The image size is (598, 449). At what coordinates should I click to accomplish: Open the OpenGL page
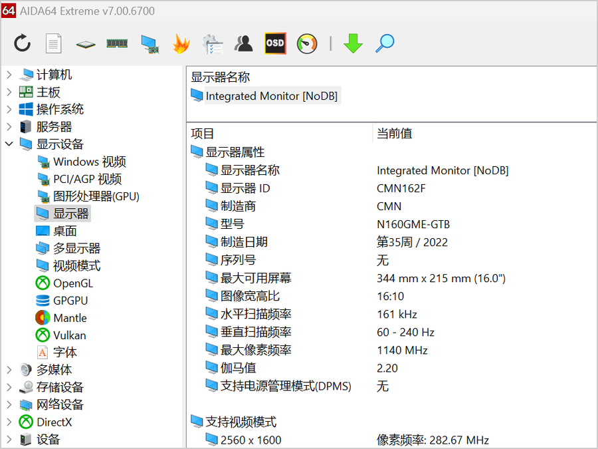click(x=73, y=283)
